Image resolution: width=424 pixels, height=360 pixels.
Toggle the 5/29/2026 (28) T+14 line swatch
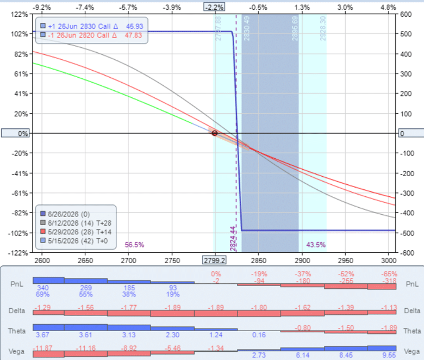pos(43,232)
